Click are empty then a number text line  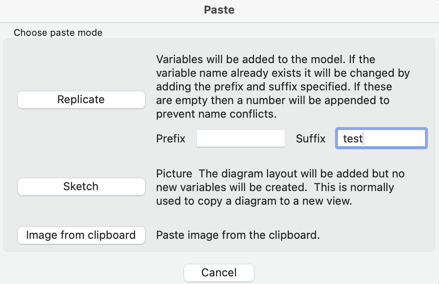click(x=273, y=100)
